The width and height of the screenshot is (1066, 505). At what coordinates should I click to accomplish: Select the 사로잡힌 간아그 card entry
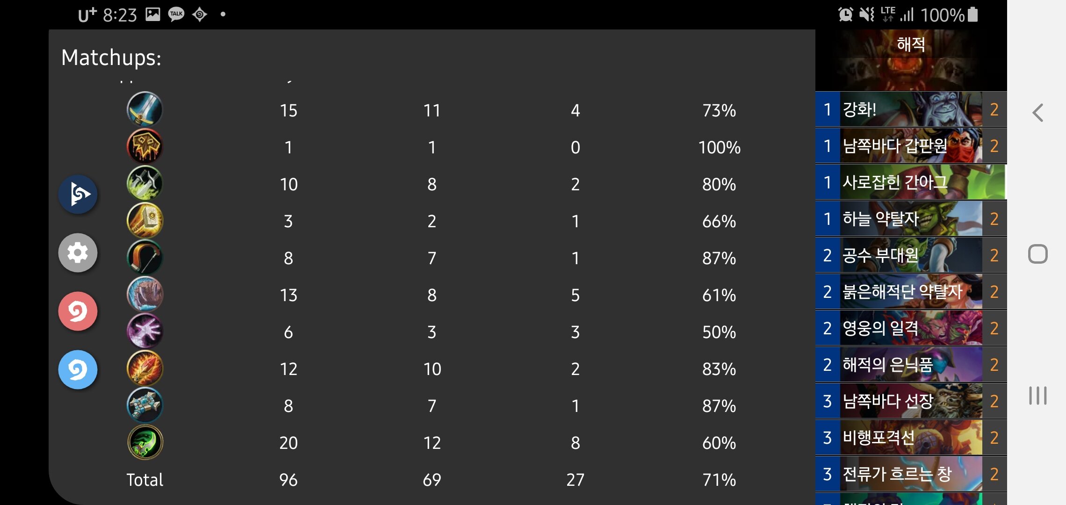tap(911, 182)
